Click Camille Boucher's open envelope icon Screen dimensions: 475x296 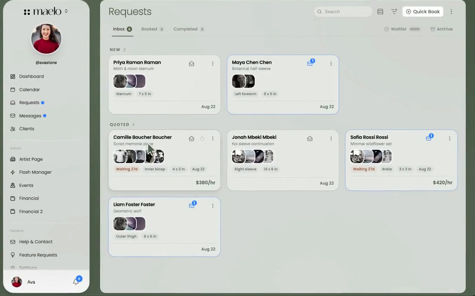[191, 139]
